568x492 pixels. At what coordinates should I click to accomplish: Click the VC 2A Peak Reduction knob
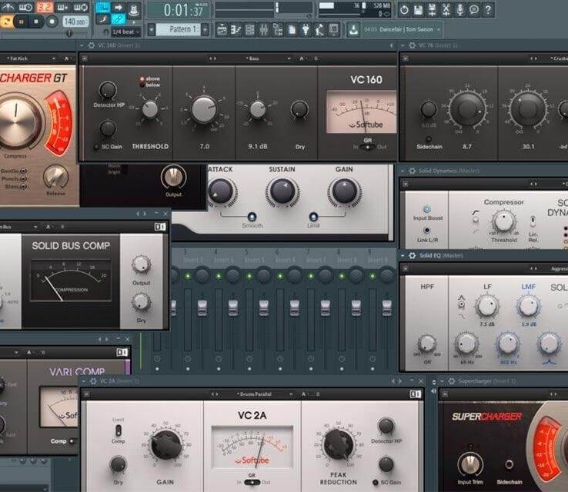[x=339, y=445]
